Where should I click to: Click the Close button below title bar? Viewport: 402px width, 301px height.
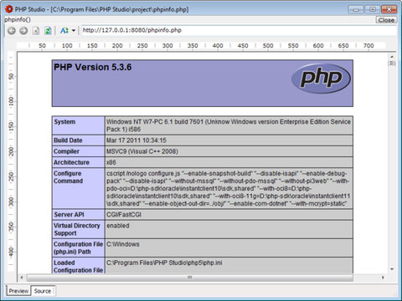pos(386,20)
